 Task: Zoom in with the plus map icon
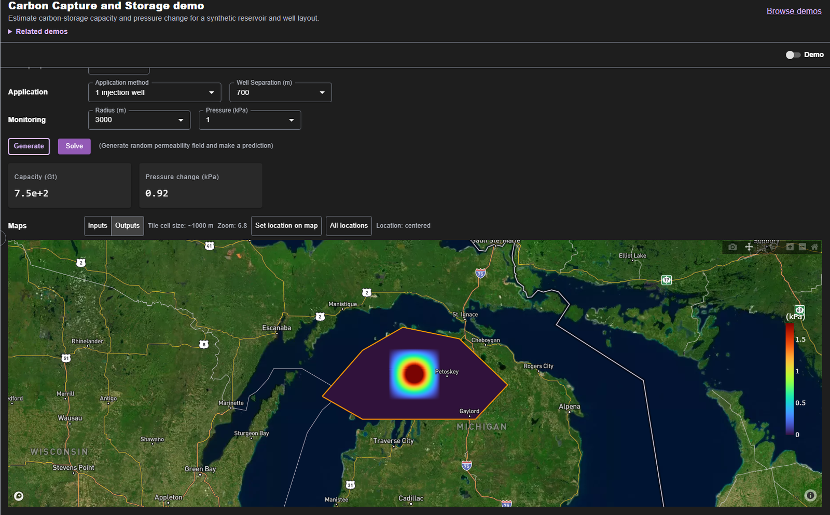(790, 247)
